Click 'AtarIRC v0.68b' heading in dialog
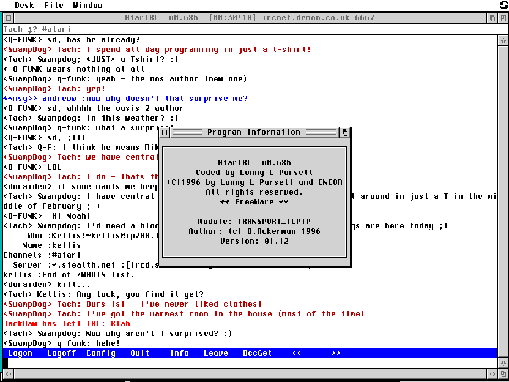This screenshot has width=509, height=382. tap(254, 163)
